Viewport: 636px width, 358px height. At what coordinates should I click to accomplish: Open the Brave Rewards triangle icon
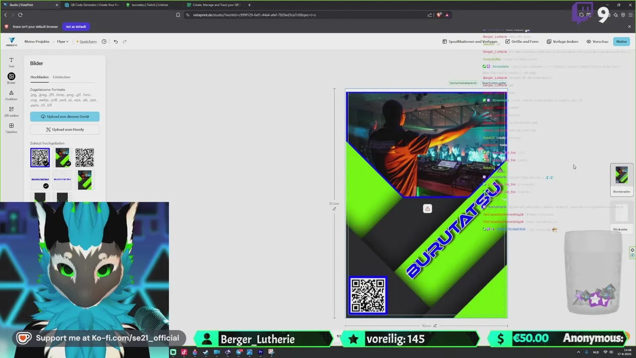[447, 15]
